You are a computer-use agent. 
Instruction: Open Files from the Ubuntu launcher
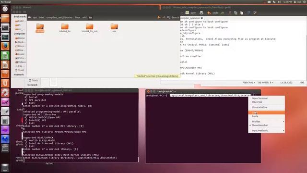[x=5, y=18]
